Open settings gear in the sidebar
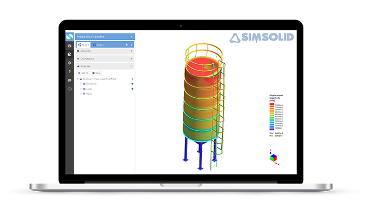This screenshot has height=216, width=365. click(69, 63)
